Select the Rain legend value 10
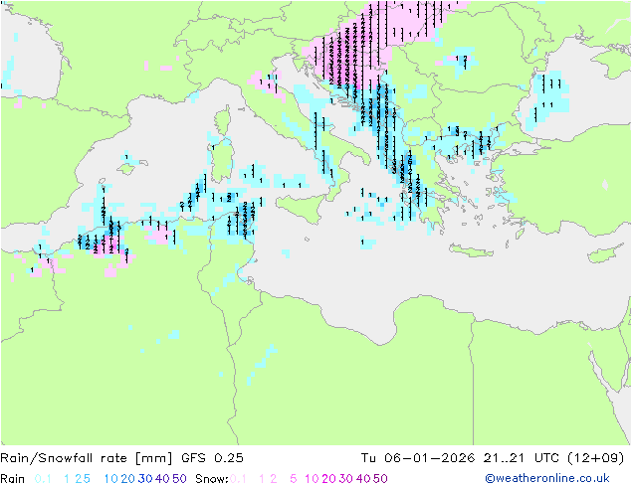This screenshot has width=631, height=487. pyautogui.click(x=111, y=479)
